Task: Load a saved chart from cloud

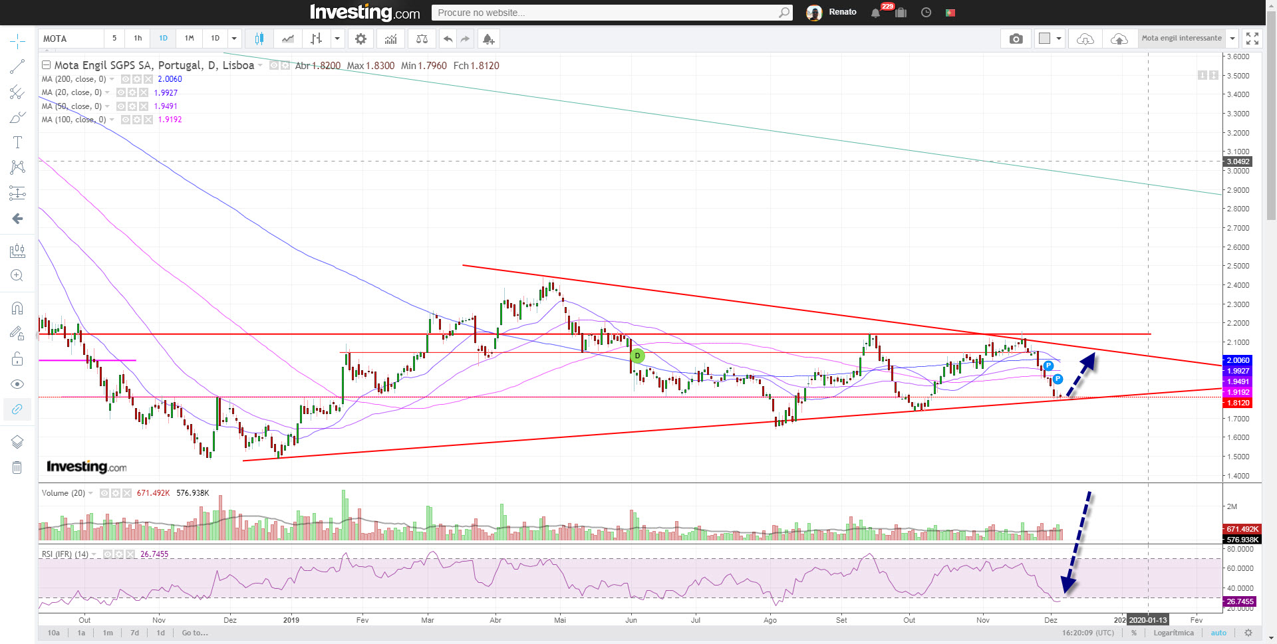Action: coord(1085,39)
